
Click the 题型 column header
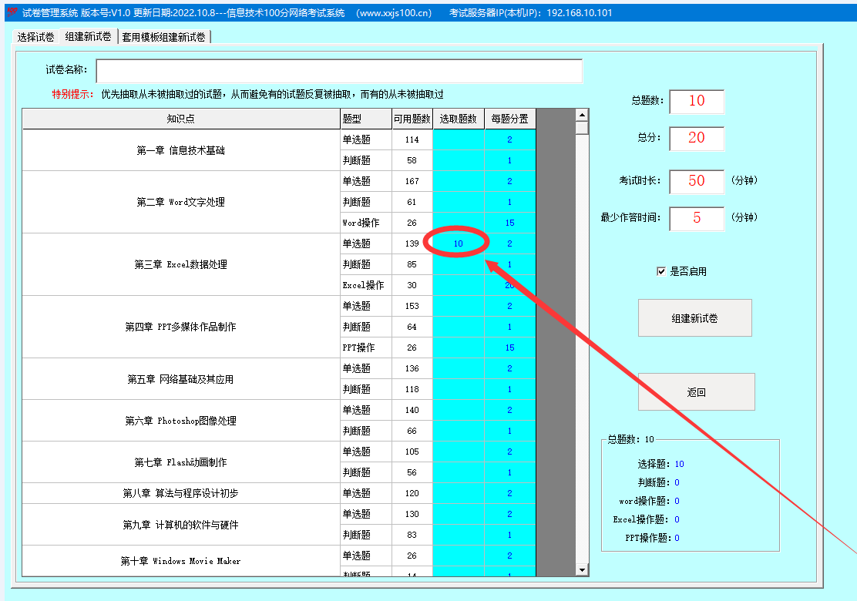pyautogui.click(x=366, y=119)
